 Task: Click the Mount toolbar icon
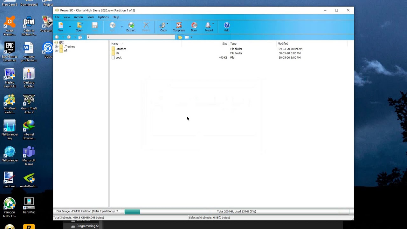[x=209, y=27]
